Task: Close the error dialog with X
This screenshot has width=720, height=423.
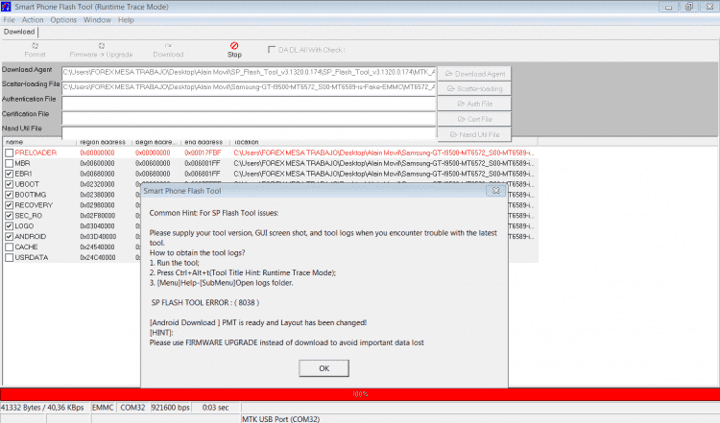Action: click(496, 190)
